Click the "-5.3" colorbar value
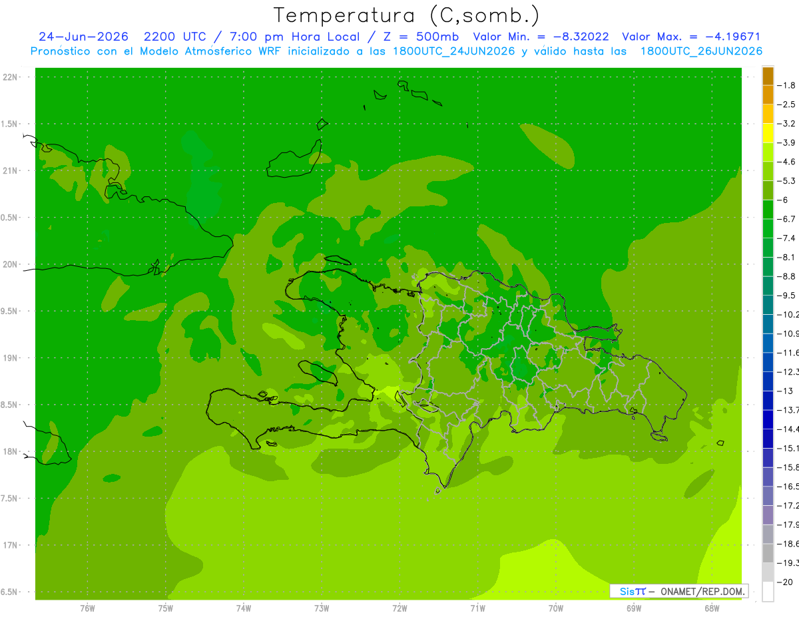 click(x=786, y=181)
